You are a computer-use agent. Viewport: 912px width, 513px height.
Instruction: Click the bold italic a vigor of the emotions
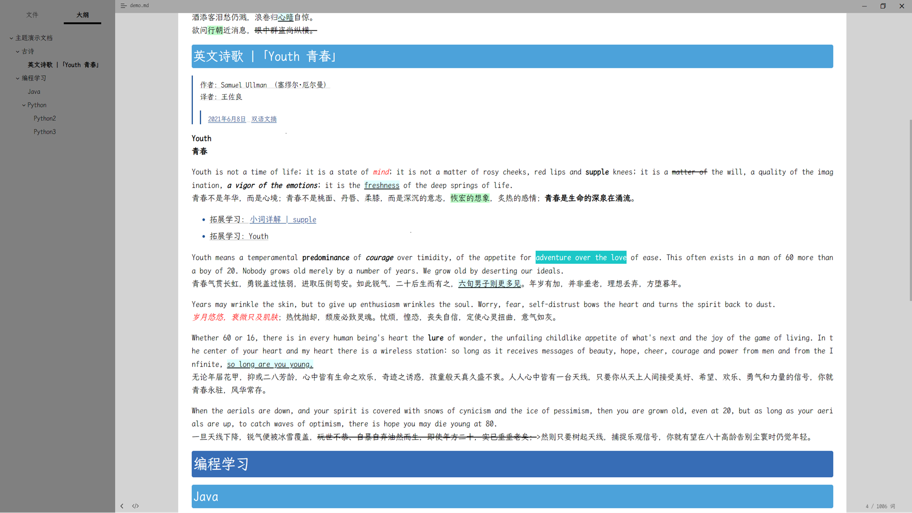(x=273, y=185)
